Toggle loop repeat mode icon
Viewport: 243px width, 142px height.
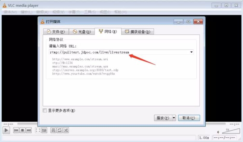[x=60, y=130]
